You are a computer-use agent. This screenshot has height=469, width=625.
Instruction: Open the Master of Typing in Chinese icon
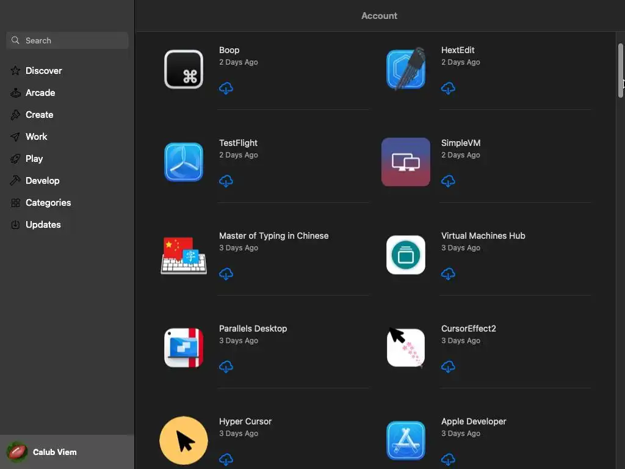pos(184,255)
